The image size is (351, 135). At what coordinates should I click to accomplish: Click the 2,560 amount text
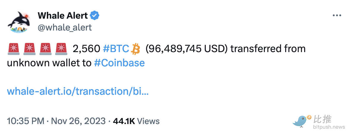tap(86, 49)
